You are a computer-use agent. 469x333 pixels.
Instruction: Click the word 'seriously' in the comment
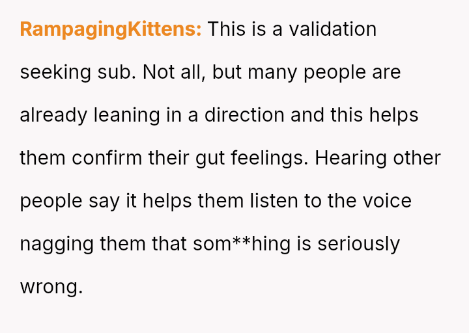[x=359, y=245]
